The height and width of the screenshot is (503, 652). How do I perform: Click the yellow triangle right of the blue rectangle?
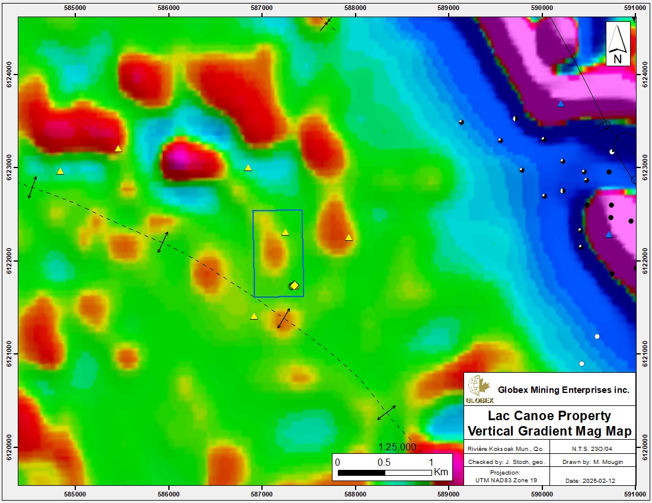click(349, 238)
